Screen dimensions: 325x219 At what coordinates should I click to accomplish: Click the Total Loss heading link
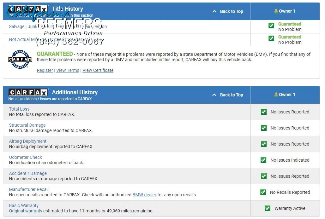(x=19, y=109)
